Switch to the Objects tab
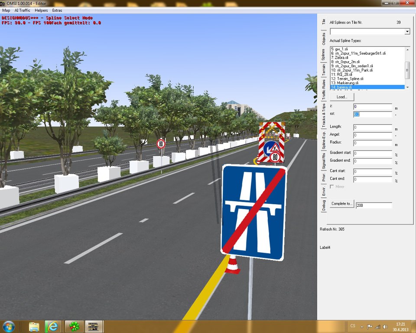The width and height of the screenshot is (416, 333). [x=323, y=39]
